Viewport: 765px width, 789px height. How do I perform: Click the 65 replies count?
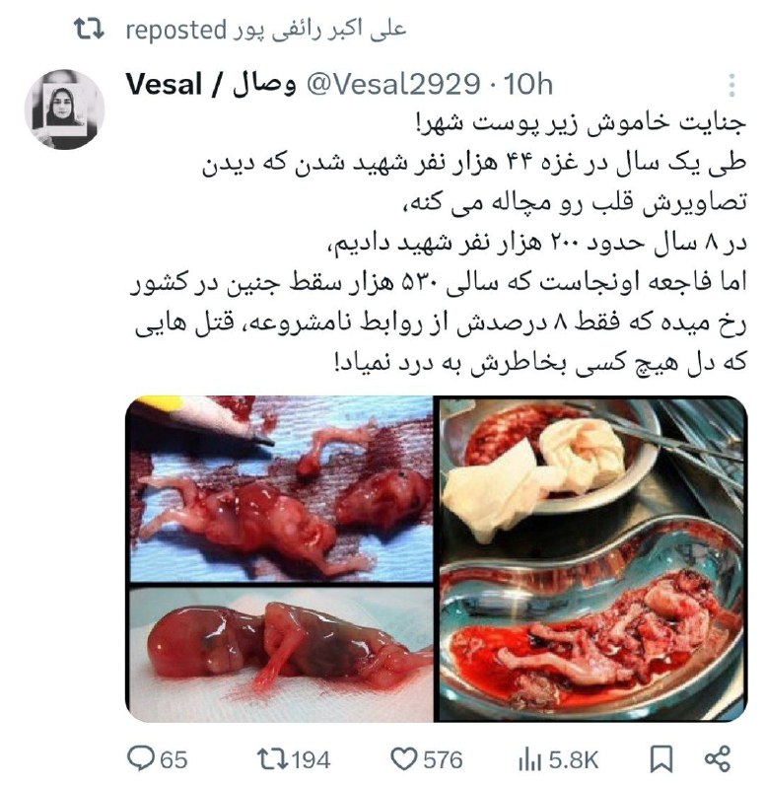click(x=174, y=759)
